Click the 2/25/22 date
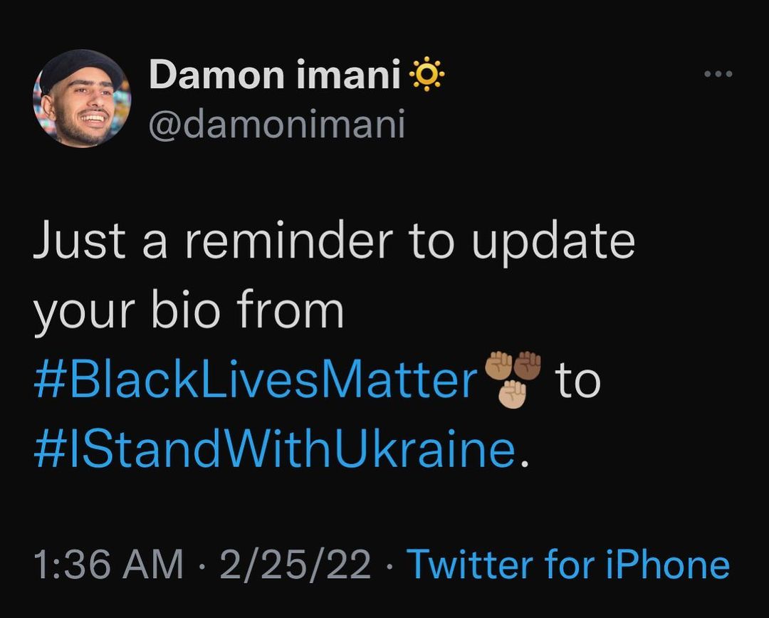769x618 pixels. click(295, 565)
